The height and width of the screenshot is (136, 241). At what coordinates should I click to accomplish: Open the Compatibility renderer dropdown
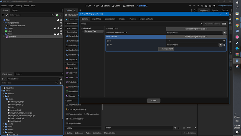coord(225,6)
